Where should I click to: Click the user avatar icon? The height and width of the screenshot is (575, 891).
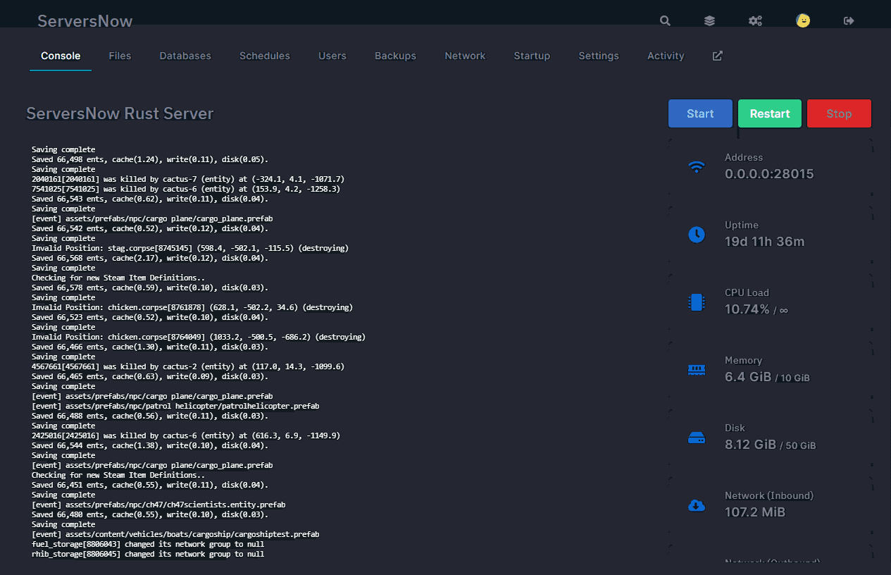click(802, 21)
